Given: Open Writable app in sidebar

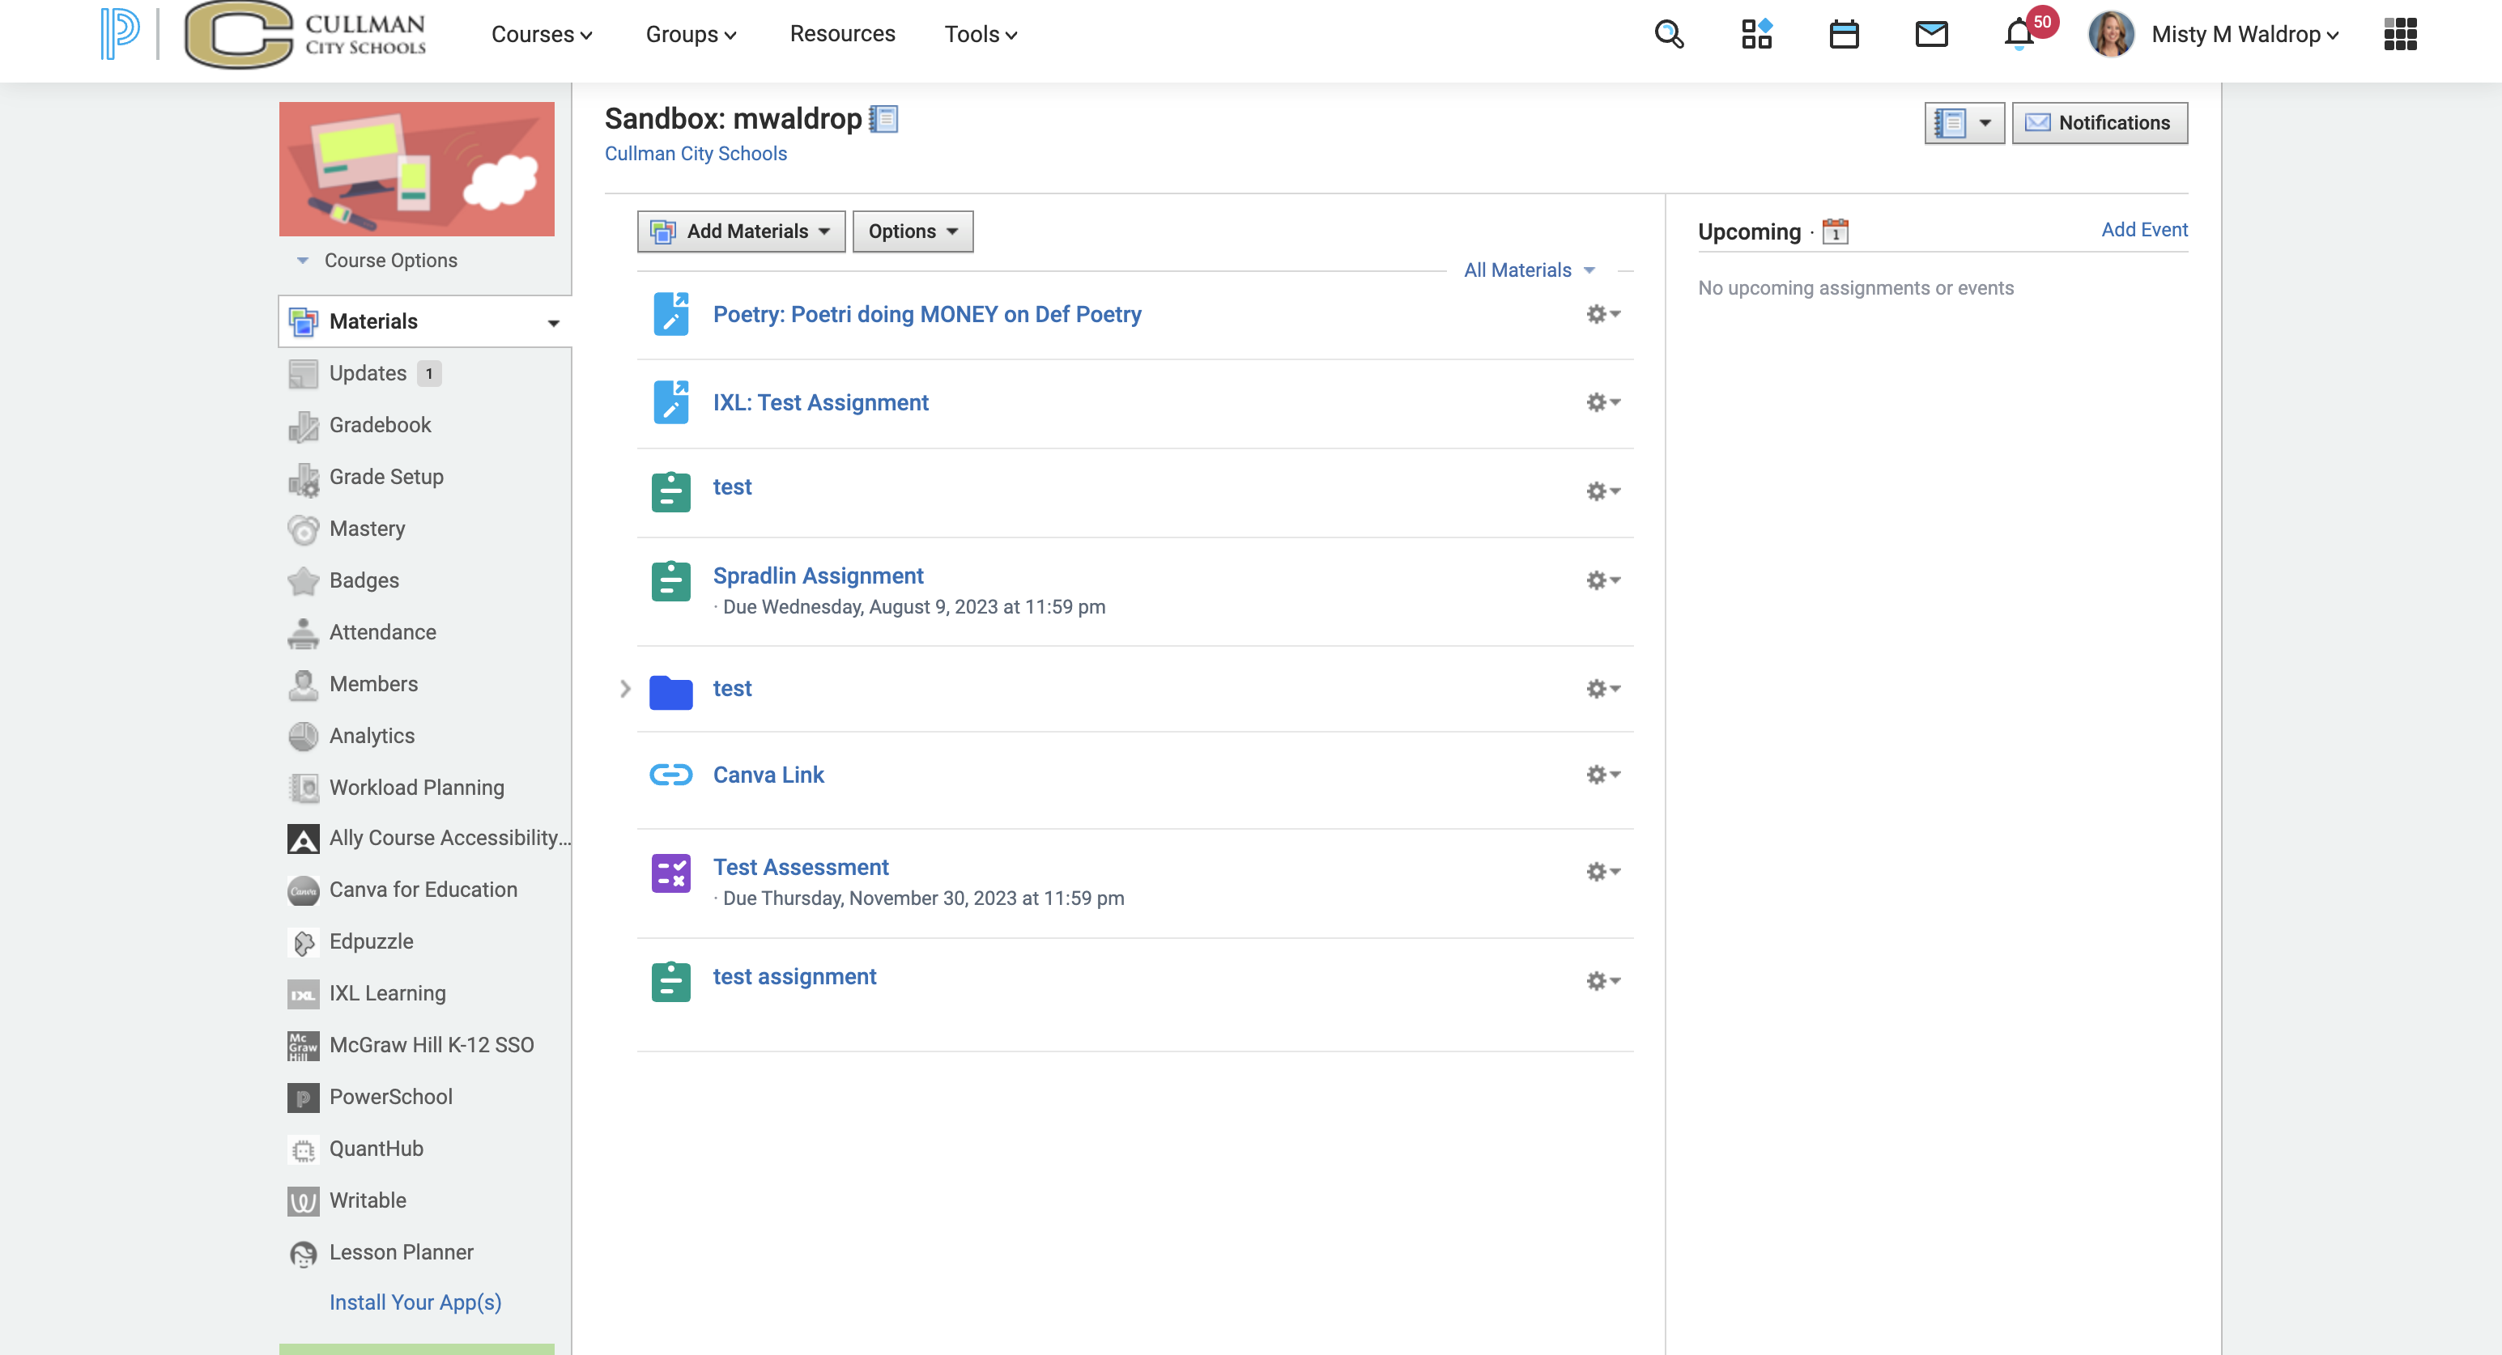Looking at the screenshot, I should pyautogui.click(x=367, y=1200).
